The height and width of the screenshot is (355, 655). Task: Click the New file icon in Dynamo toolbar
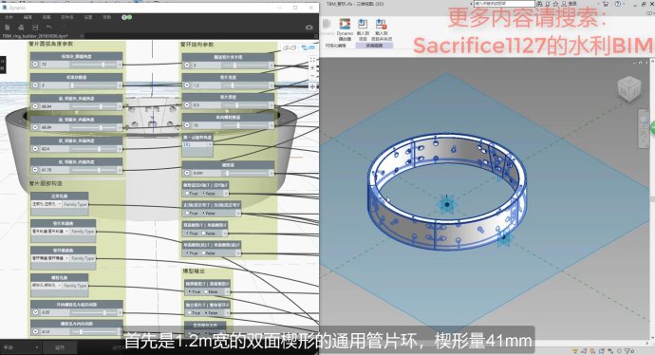(7, 28)
